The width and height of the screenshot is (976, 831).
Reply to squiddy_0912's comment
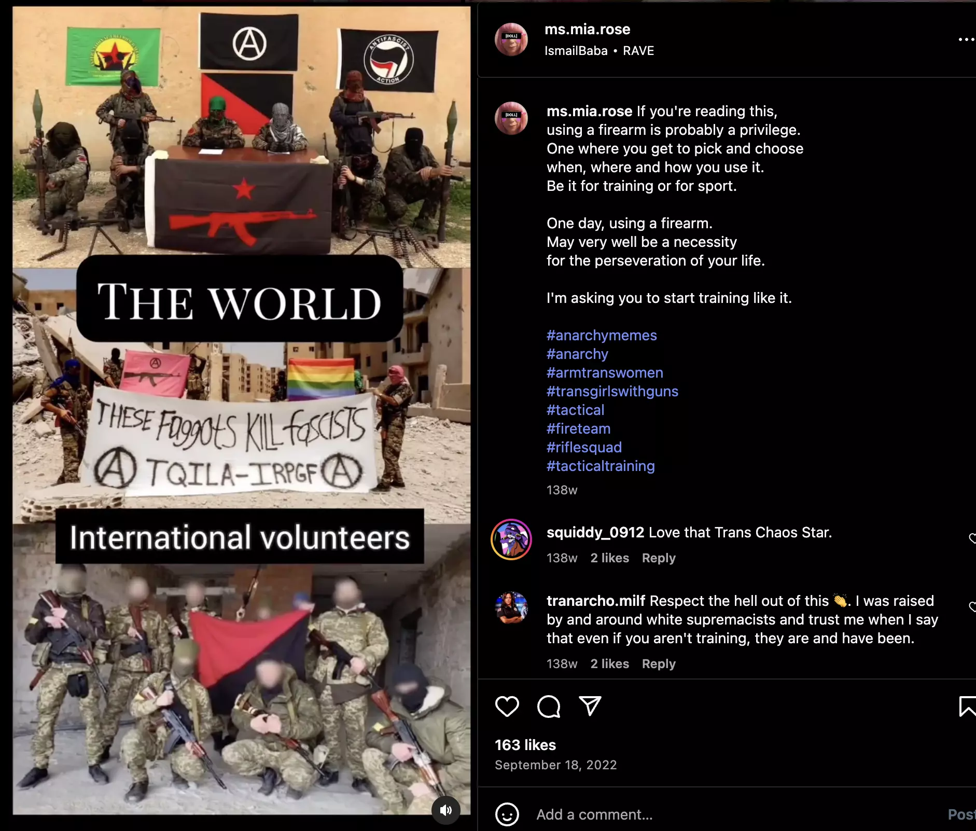point(659,558)
